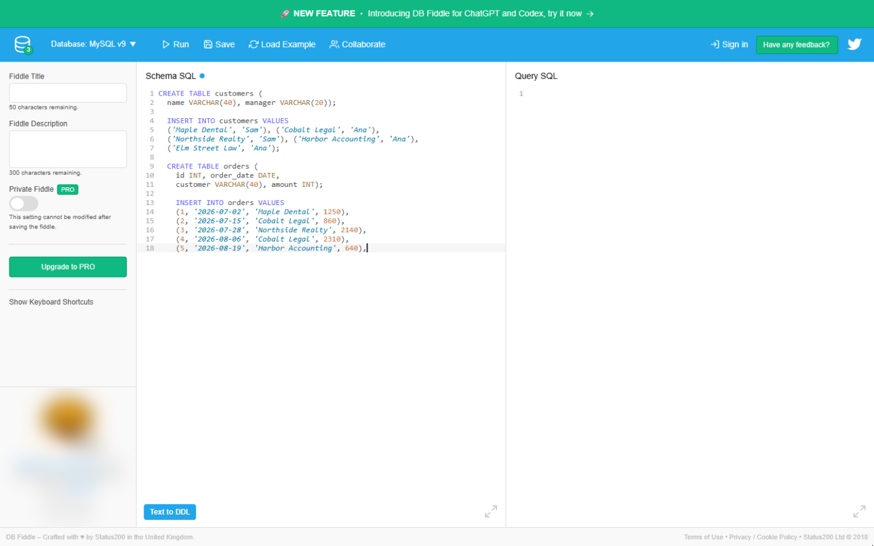Image resolution: width=874 pixels, height=546 pixels.
Task: Click the 'INSERT INTO customers VALUES' line
Action: [228, 121]
